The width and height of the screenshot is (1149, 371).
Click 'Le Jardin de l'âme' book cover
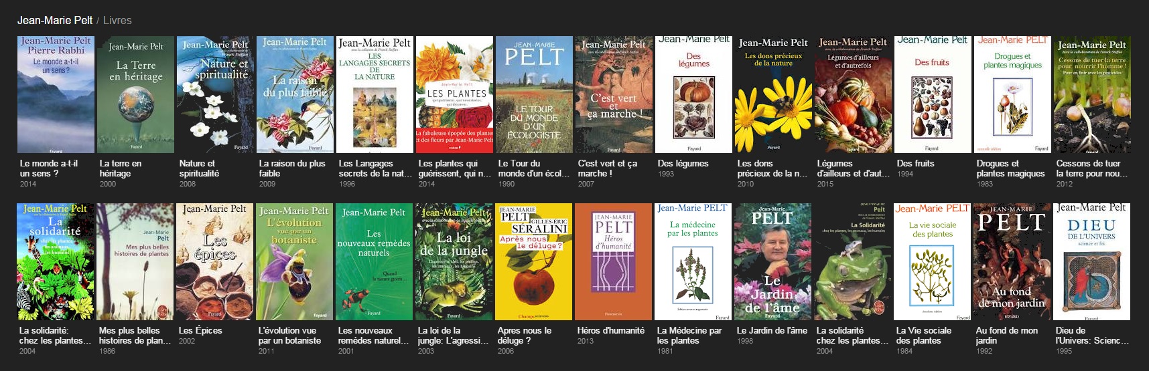click(772, 262)
